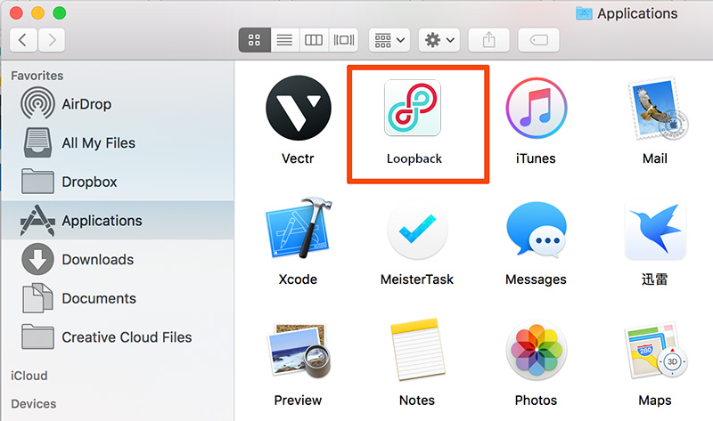Image resolution: width=713 pixels, height=421 pixels.
Task: Open the Vectr app icon
Action: pyautogui.click(x=299, y=108)
